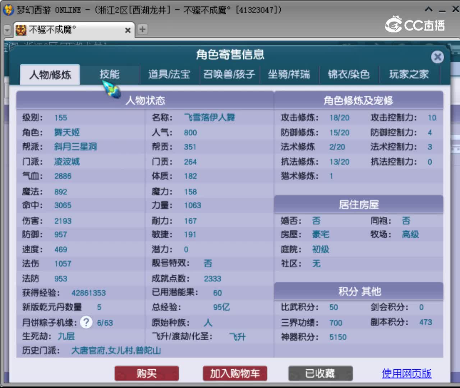Image resolution: width=460 pixels, height=388 pixels.
Task: Click the 庭院 value 初级
Action: (321, 249)
